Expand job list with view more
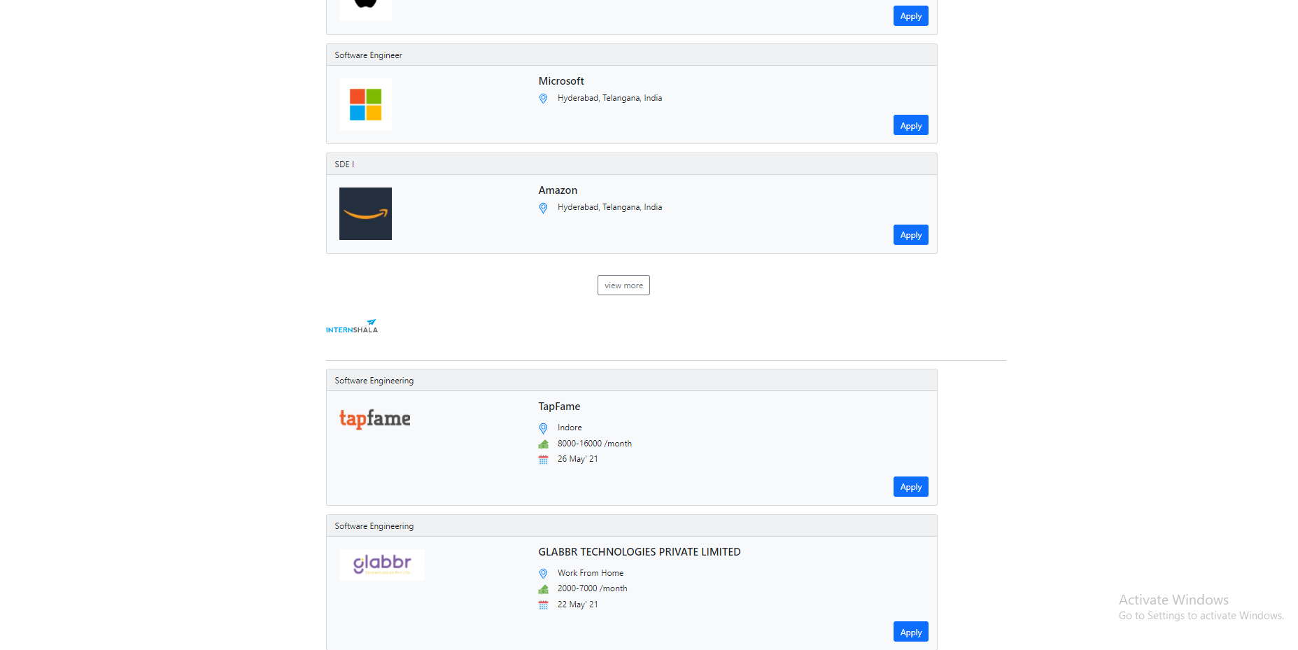This screenshot has height=650, width=1298. [x=623, y=285]
